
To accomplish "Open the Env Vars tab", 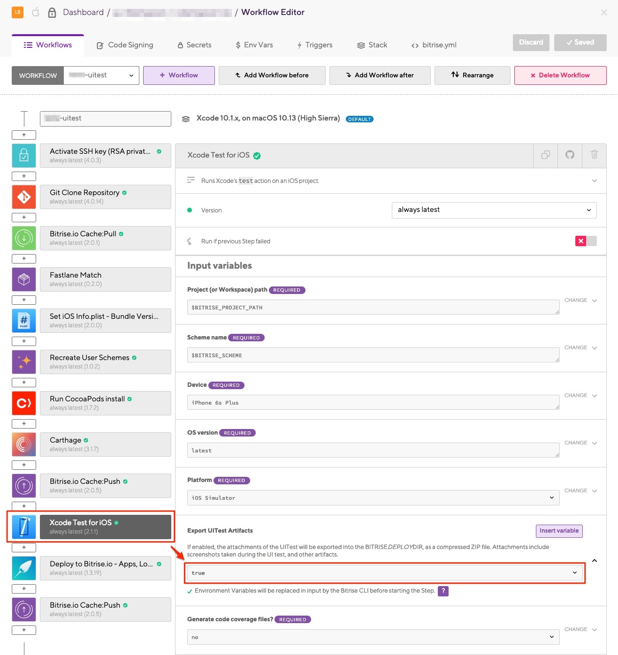I will click(x=254, y=45).
